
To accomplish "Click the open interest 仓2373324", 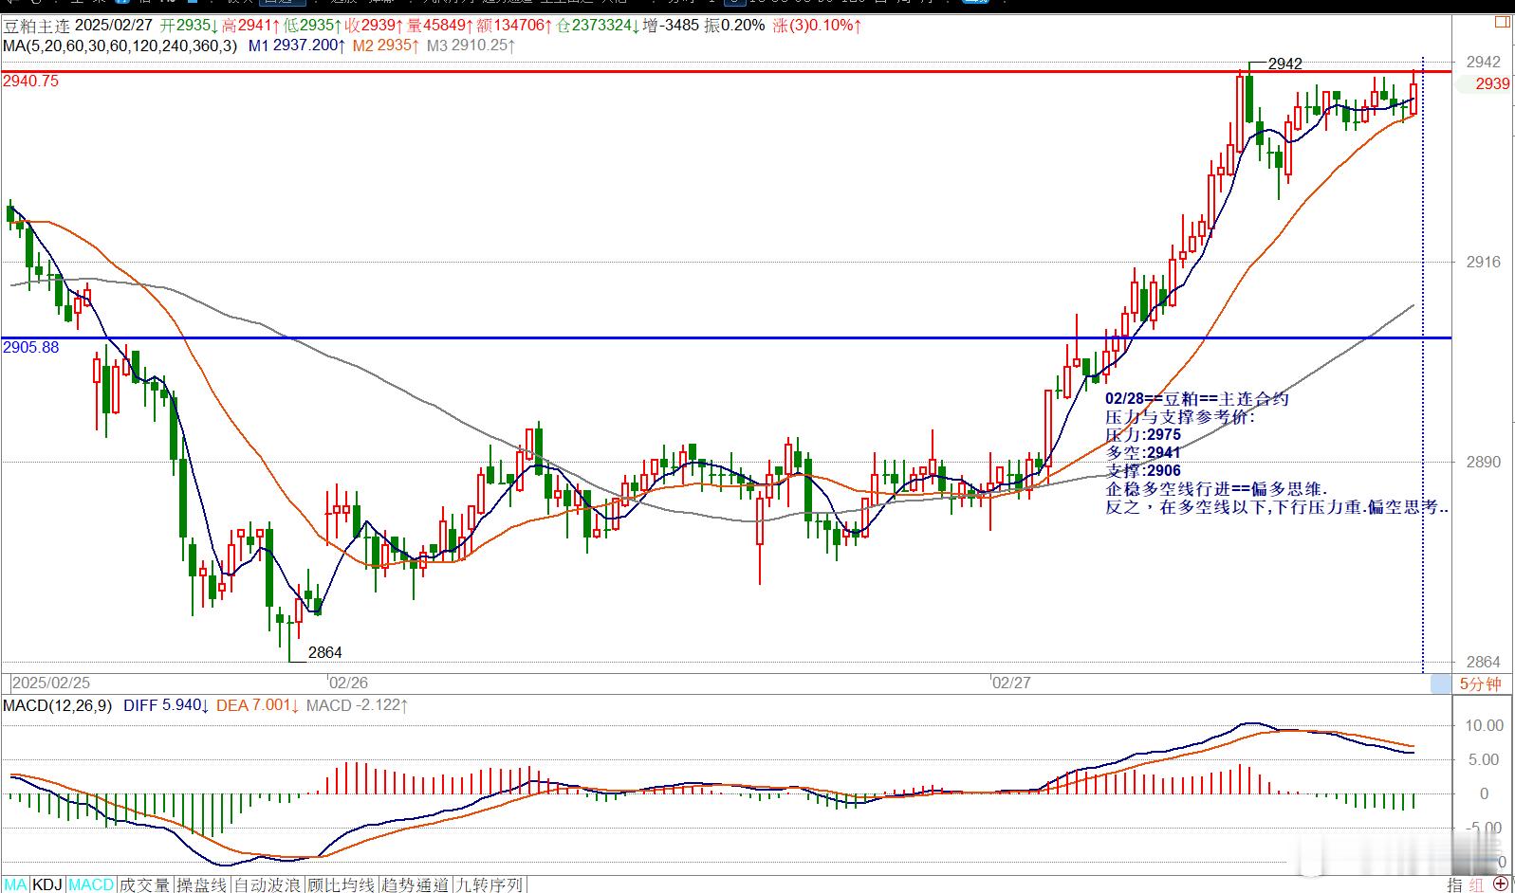I will [x=598, y=26].
